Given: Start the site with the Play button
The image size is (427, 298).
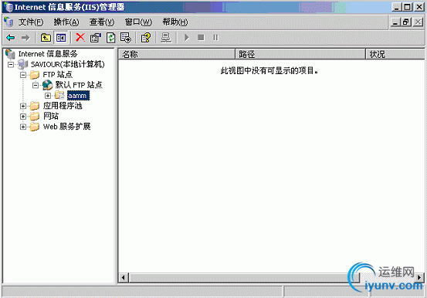Looking at the screenshot, I should coord(187,38).
